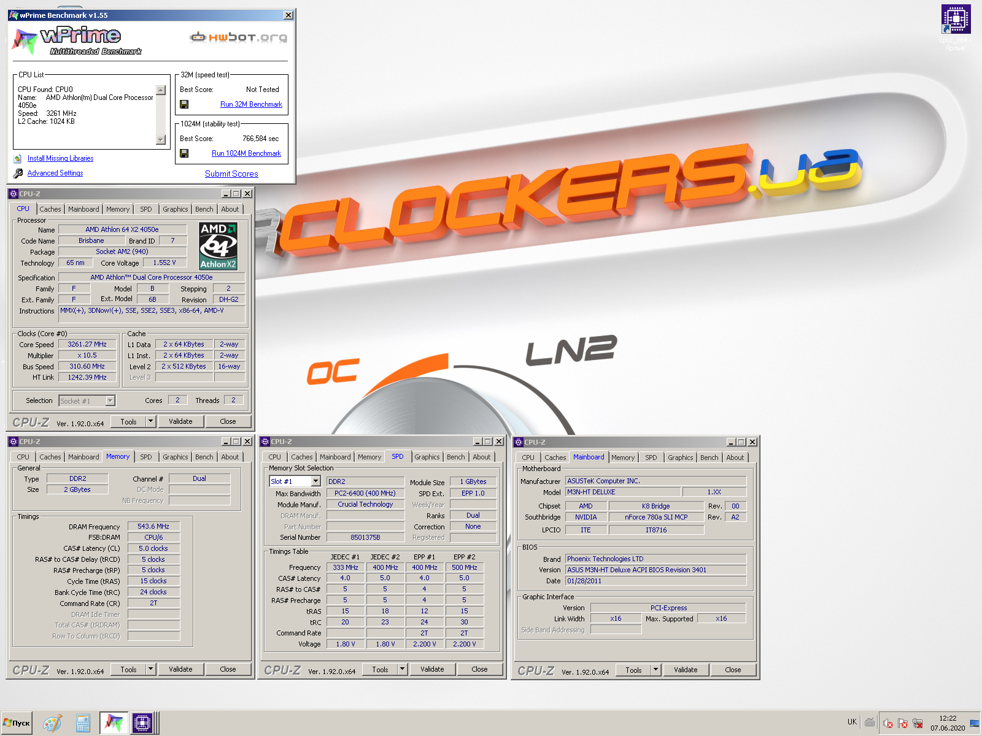Screen dimensions: 982x736
Task: Click the title icon of the CPU-Z Mainboard window
Action: (x=518, y=442)
